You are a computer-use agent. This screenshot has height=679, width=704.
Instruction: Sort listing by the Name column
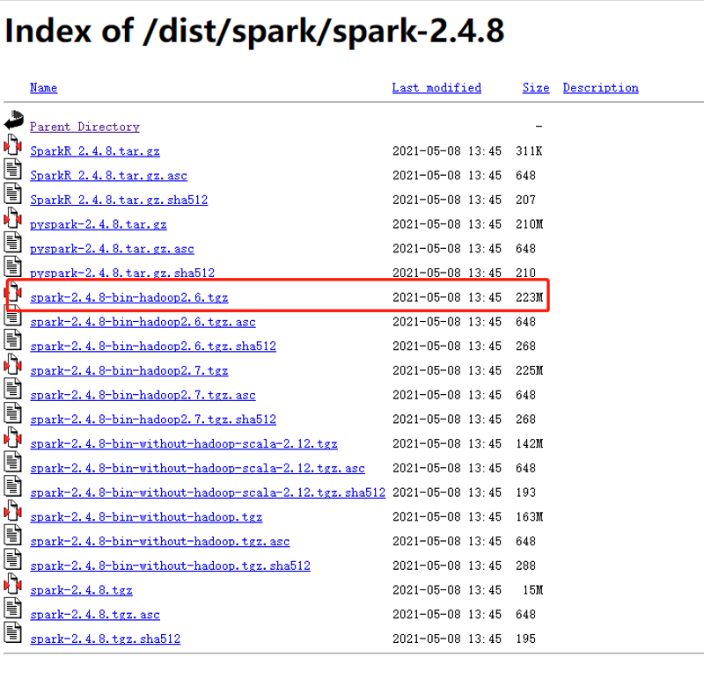click(x=43, y=87)
